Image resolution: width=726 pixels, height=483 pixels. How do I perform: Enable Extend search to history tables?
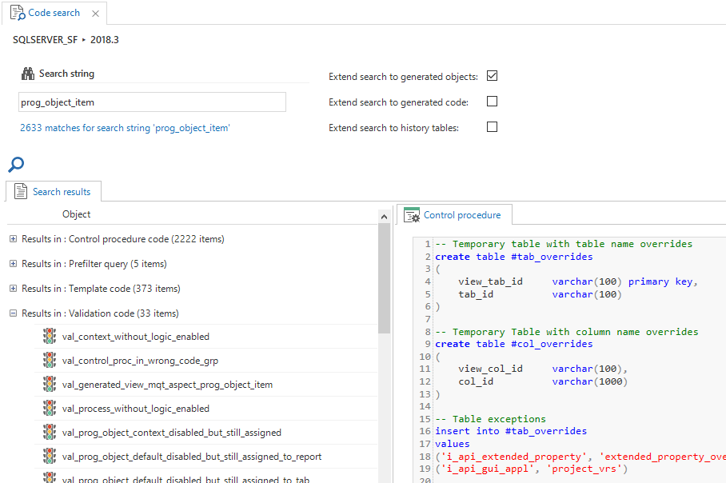tap(493, 127)
